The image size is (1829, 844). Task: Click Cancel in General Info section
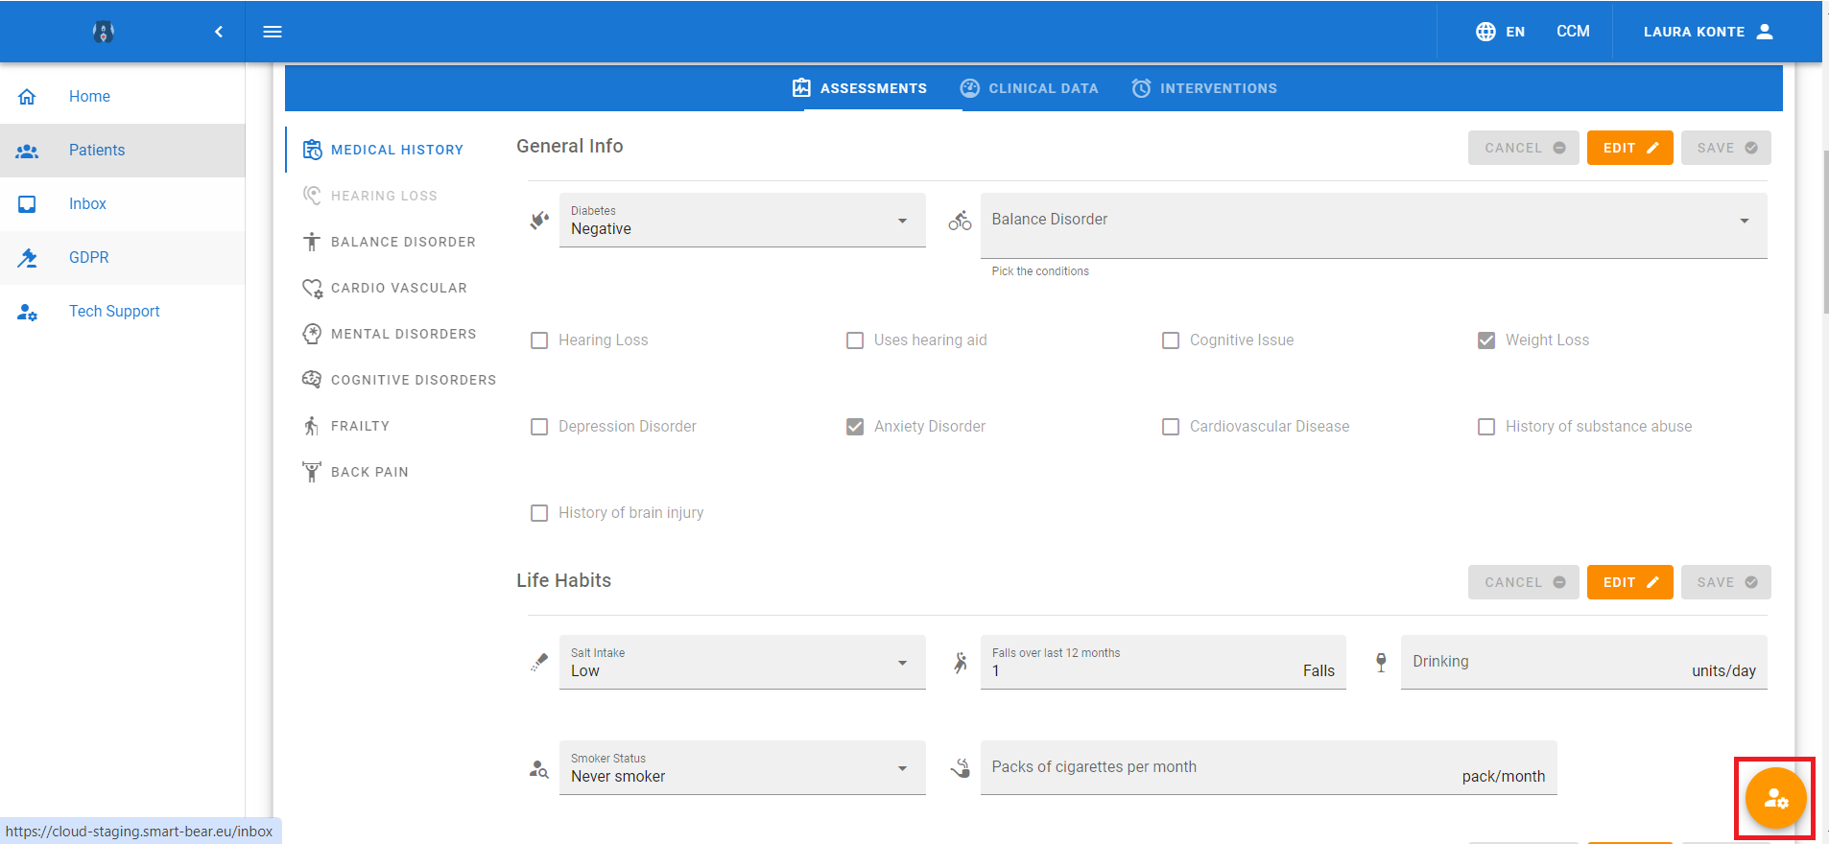(1523, 148)
